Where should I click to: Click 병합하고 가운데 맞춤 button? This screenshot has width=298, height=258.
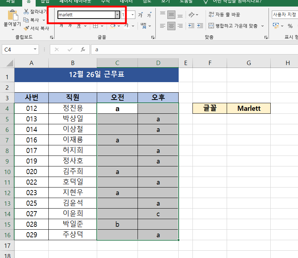point(233,26)
